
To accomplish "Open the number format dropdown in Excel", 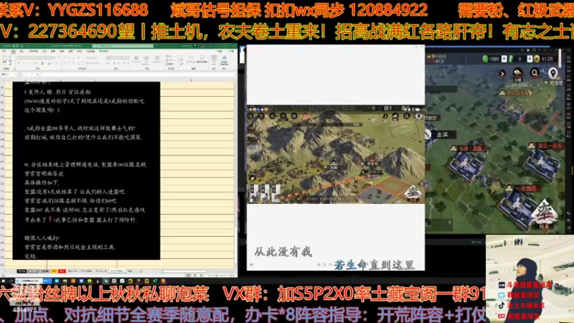I will click(x=118, y=58).
